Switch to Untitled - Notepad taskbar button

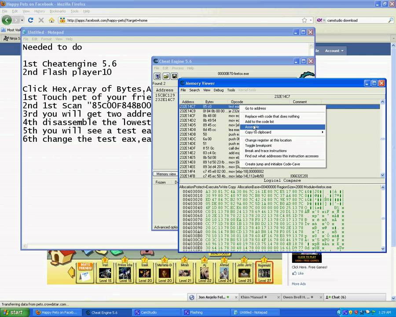pyautogui.click(x=255, y=313)
